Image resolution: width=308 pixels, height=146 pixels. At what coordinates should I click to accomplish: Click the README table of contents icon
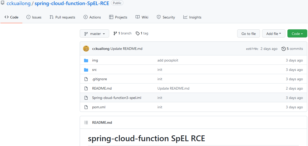coord(86,122)
